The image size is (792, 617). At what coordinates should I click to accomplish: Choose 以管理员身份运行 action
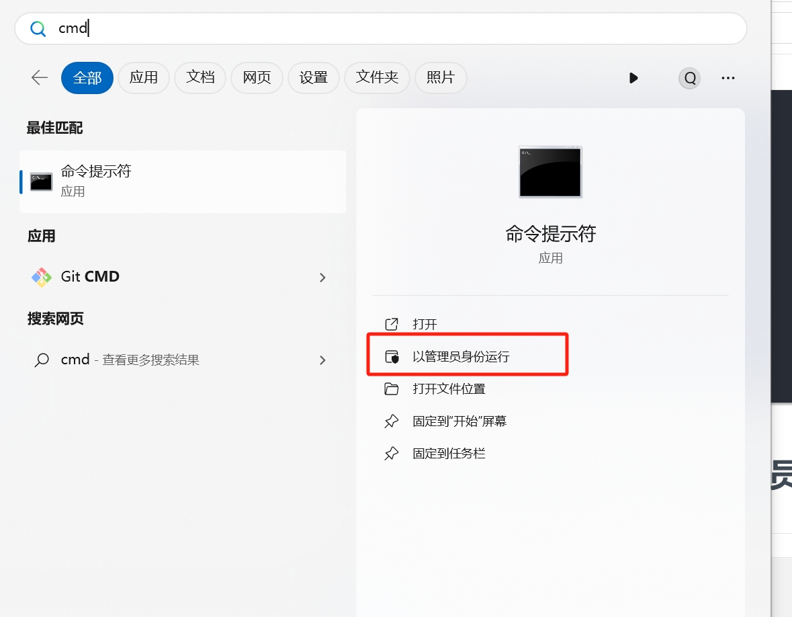coord(461,357)
